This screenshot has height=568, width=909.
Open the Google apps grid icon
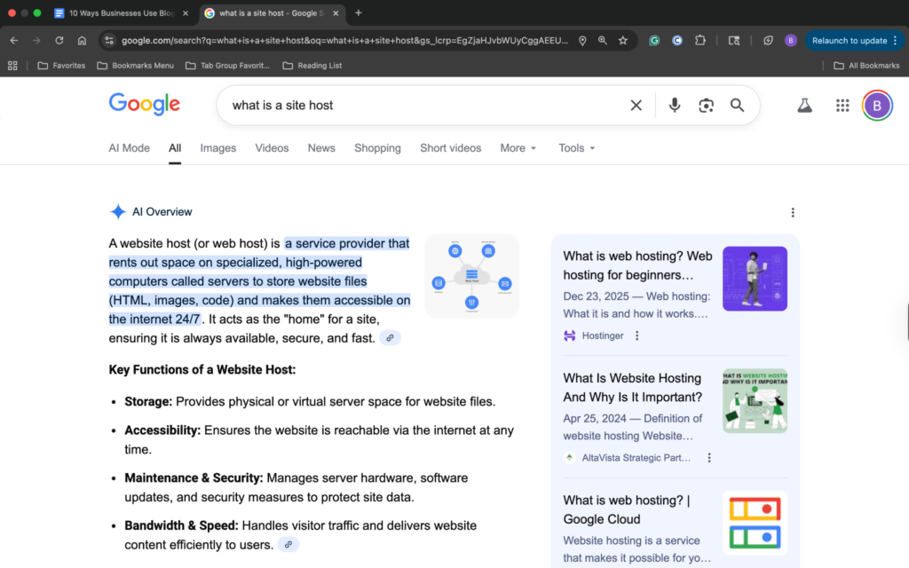842,105
